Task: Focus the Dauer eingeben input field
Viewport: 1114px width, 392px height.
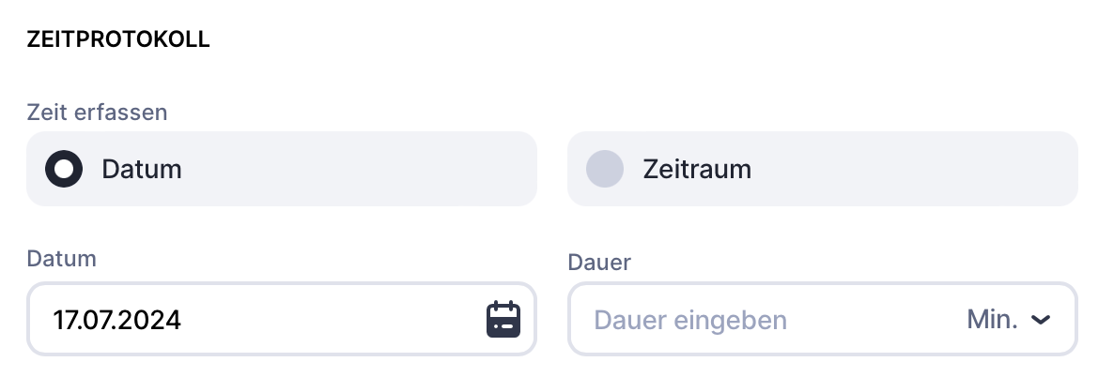Action: tap(751, 320)
